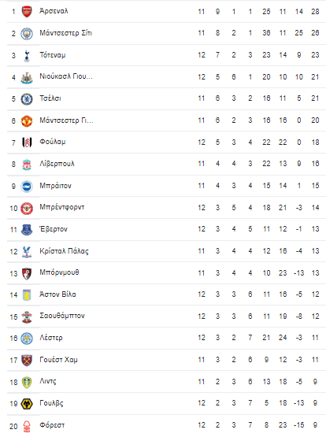Click the Λέστερ table row
This screenshot has height=437, width=326.
(166, 338)
